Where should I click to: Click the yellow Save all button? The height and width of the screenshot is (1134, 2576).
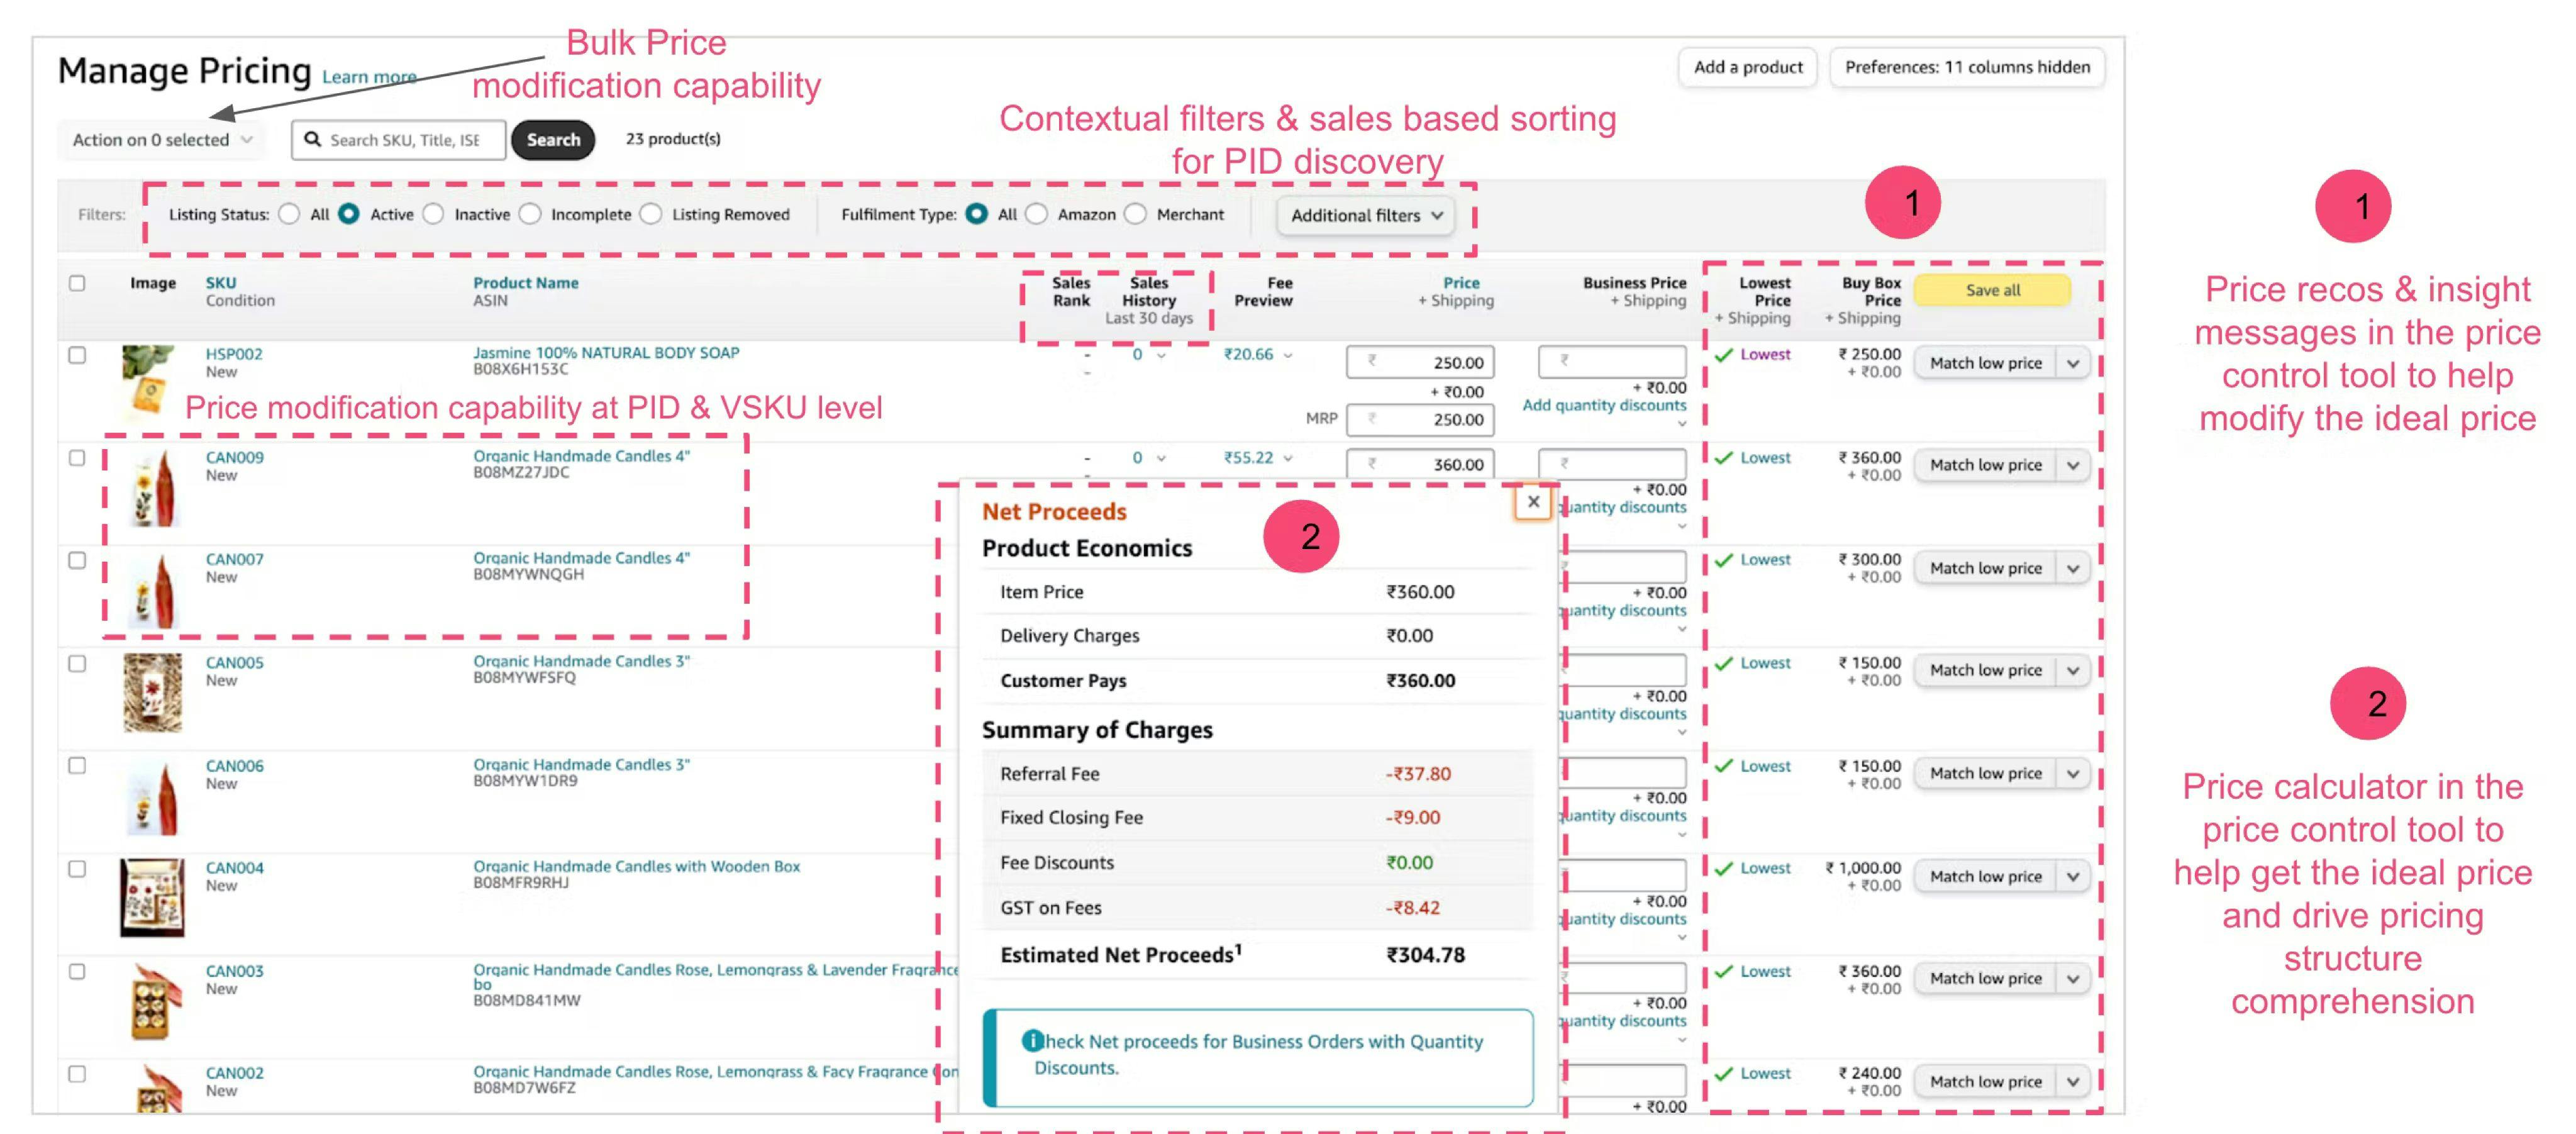pyautogui.click(x=1992, y=290)
